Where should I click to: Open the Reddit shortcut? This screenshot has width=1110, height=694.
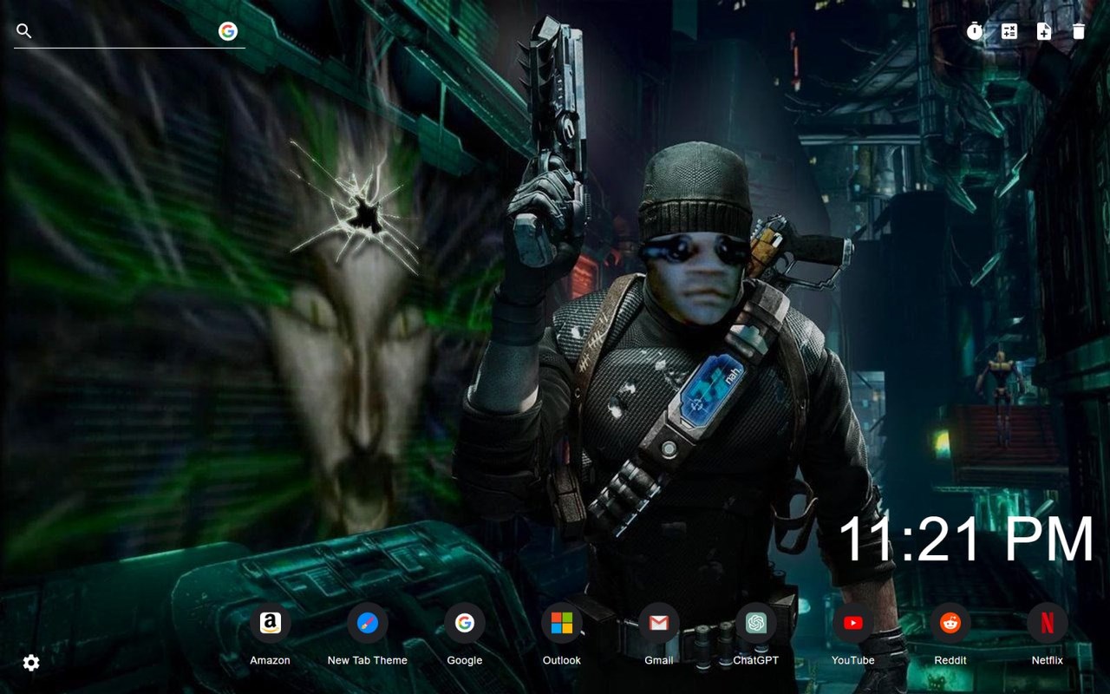(950, 623)
